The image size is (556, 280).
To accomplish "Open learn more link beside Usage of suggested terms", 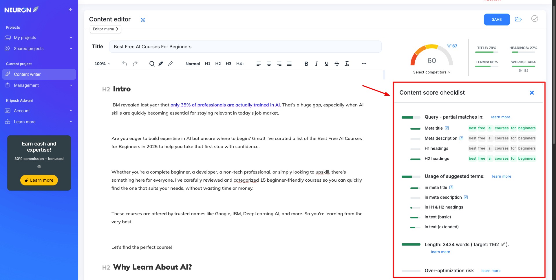I will click(x=502, y=176).
